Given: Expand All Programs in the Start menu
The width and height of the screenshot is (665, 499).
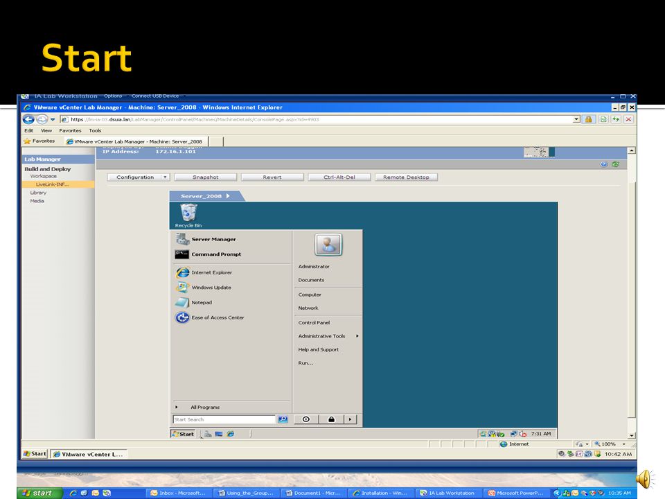Looking at the screenshot, I should click(x=205, y=408).
